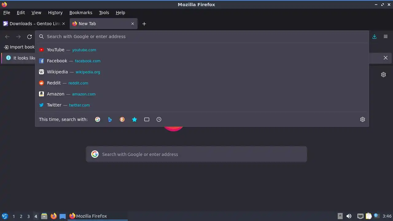This screenshot has height=221, width=393.
Task: Search this time in Bookmarks star
Action: click(x=134, y=119)
